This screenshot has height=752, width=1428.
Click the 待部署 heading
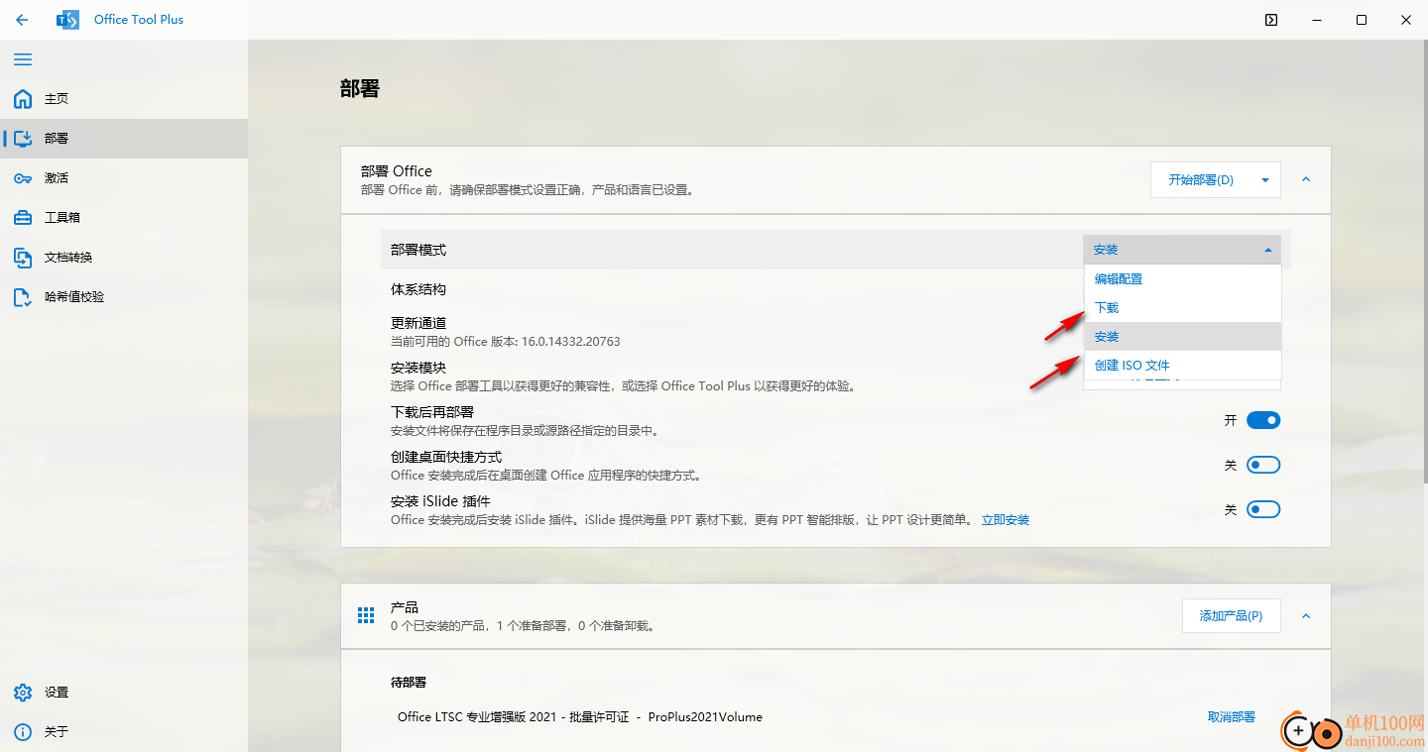tap(409, 683)
